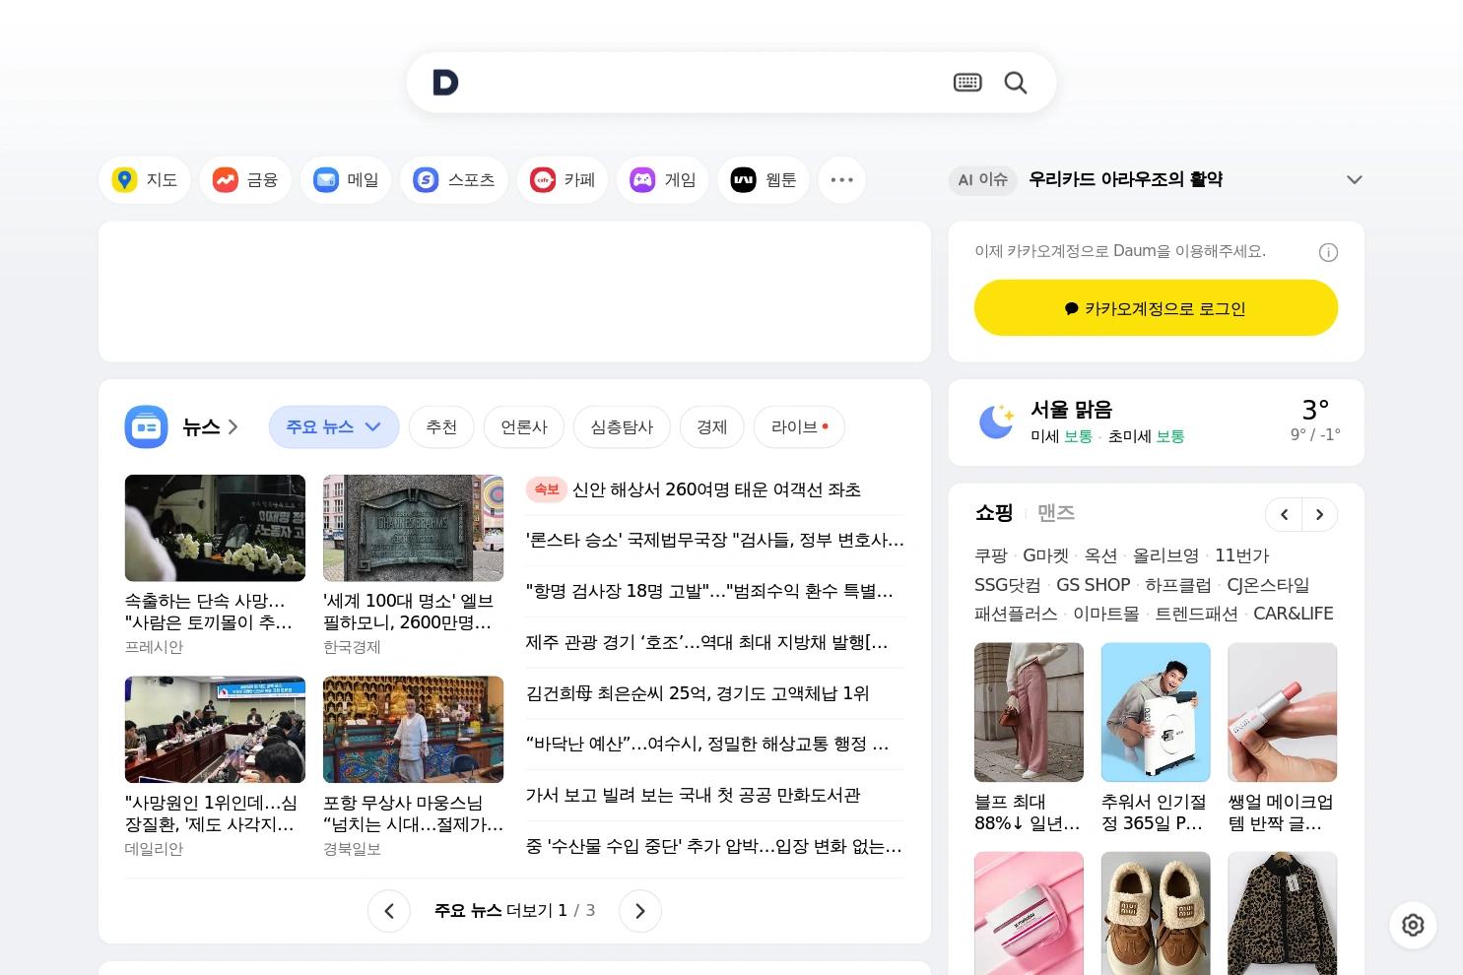Open the 데일리안 meeting room news thumbnail

point(215,730)
